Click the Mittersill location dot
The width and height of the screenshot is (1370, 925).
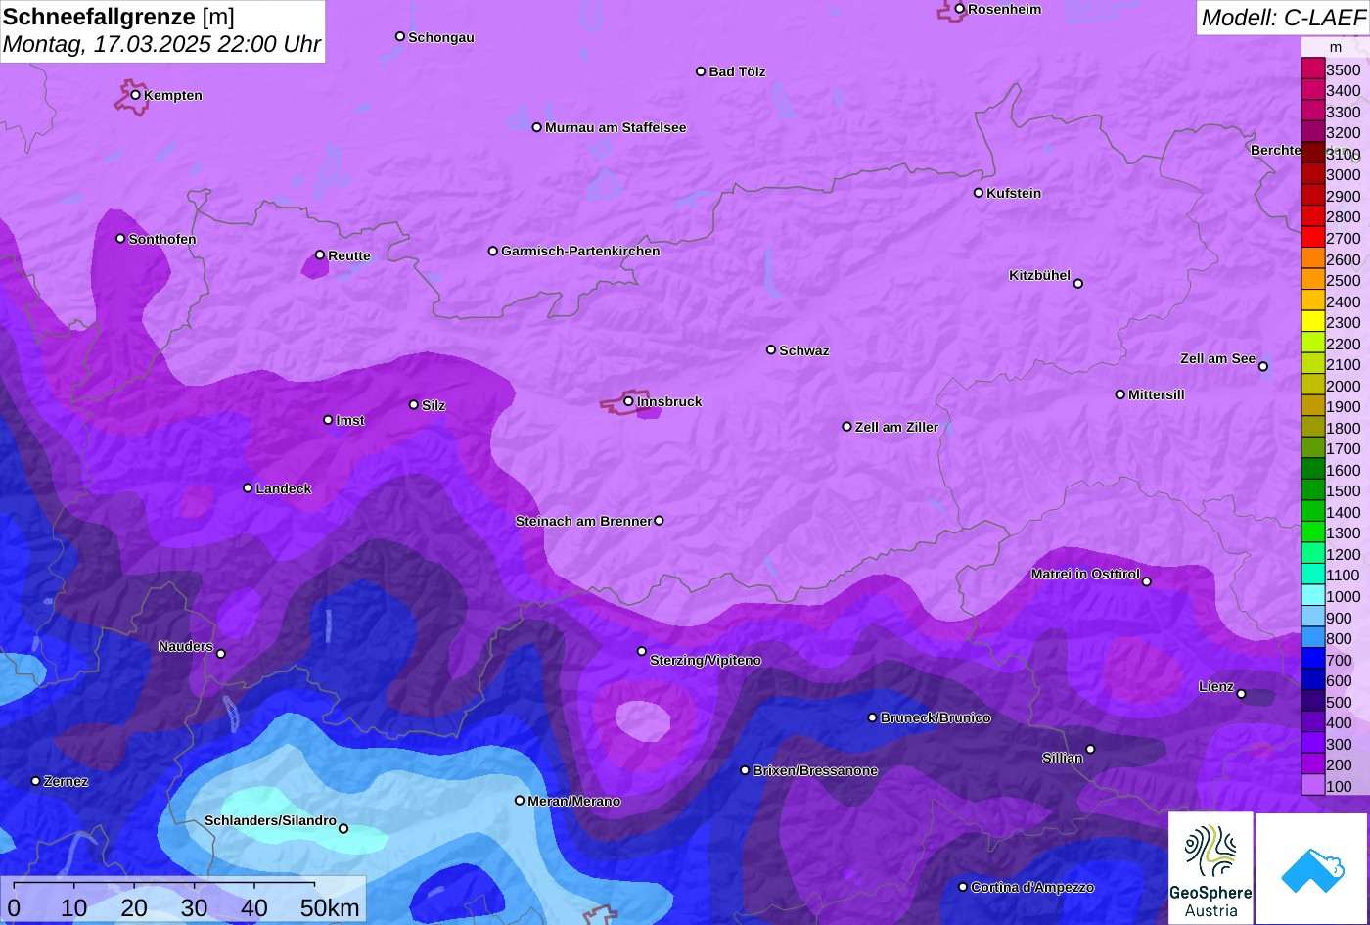tap(1120, 394)
